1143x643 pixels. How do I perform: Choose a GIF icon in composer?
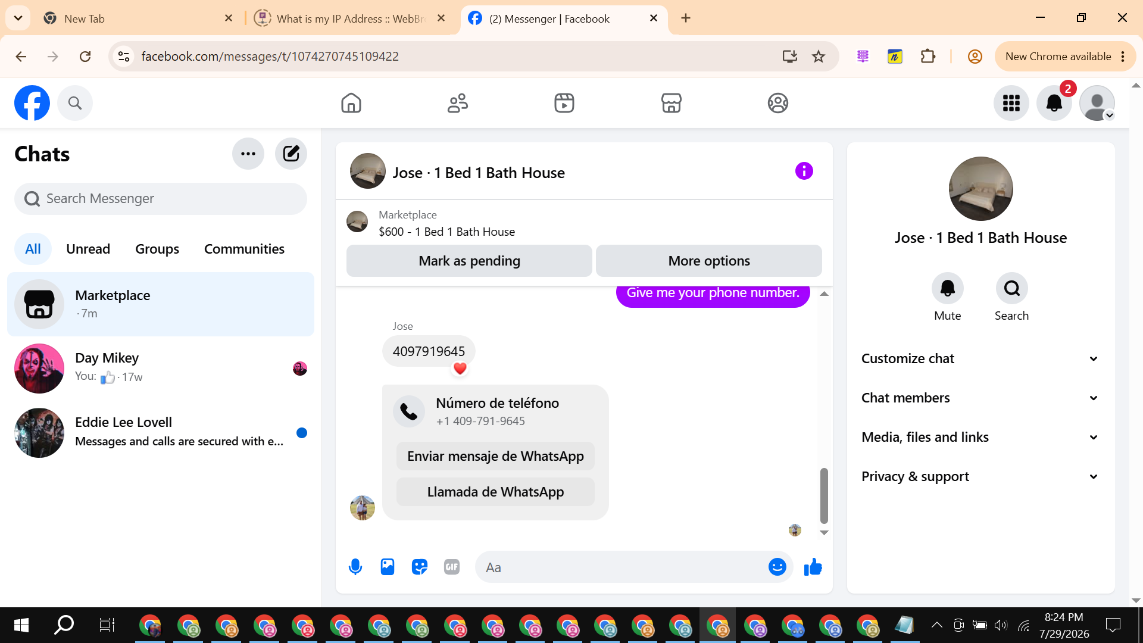point(452,567)
